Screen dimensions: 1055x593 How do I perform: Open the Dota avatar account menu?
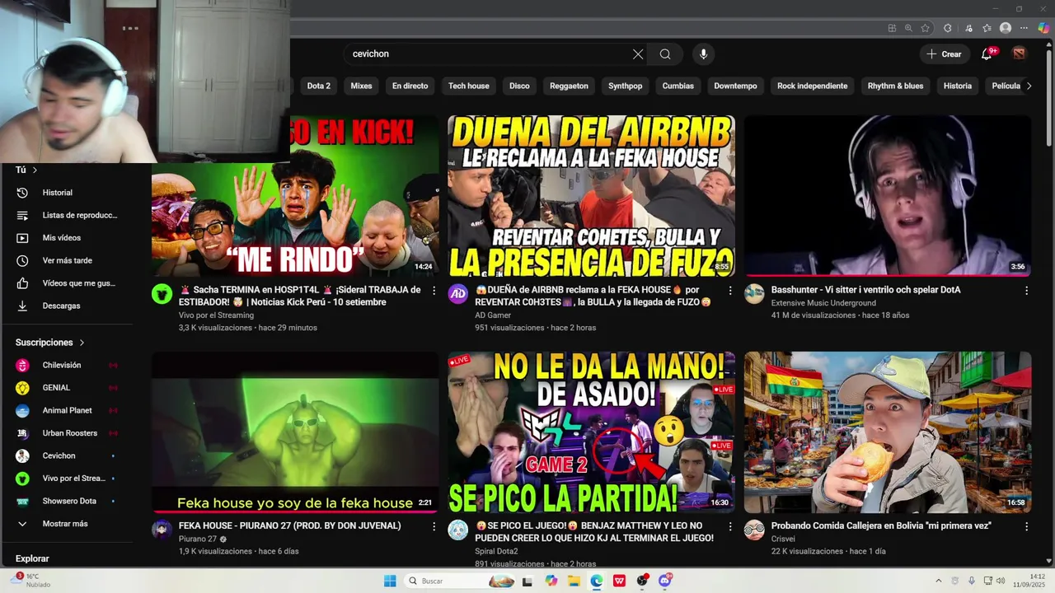[x=1020, y=54]
